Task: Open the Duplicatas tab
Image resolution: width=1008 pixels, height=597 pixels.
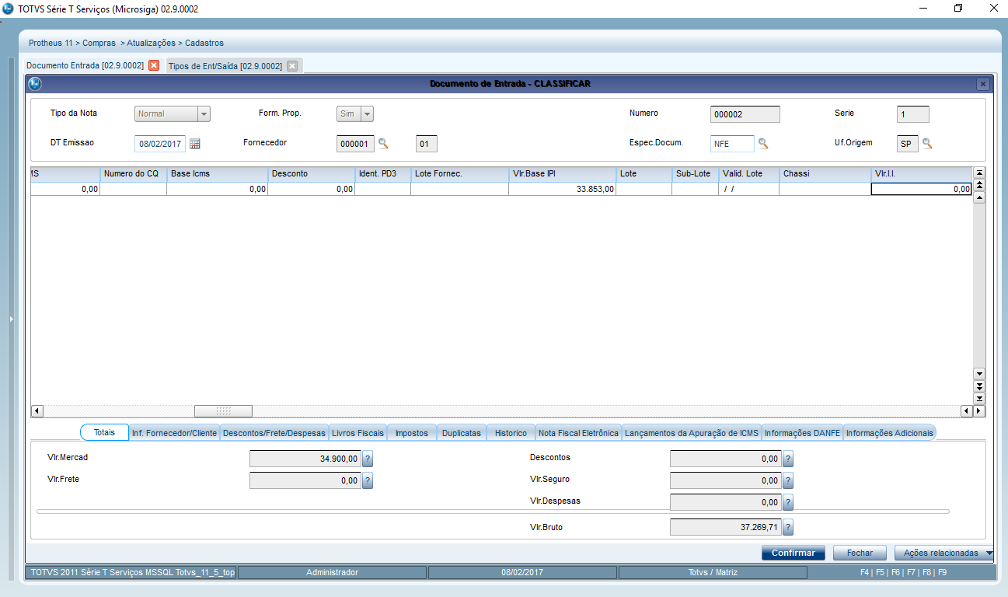Action: click(x=462, y=433)
